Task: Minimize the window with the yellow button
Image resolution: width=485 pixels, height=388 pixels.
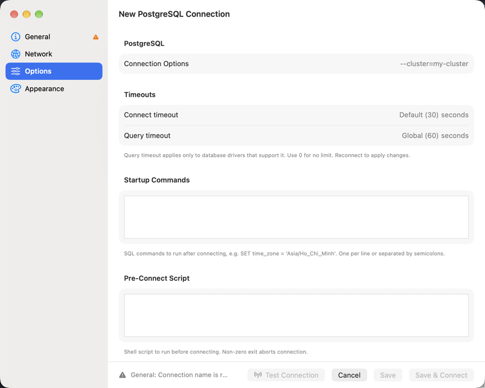Action: (x=26, y=14)
